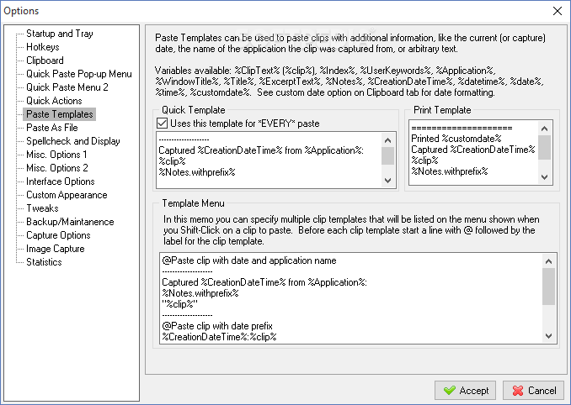Open the Startup and Tray options page
This screenshot has width=571, height=405.
(60, 34)
